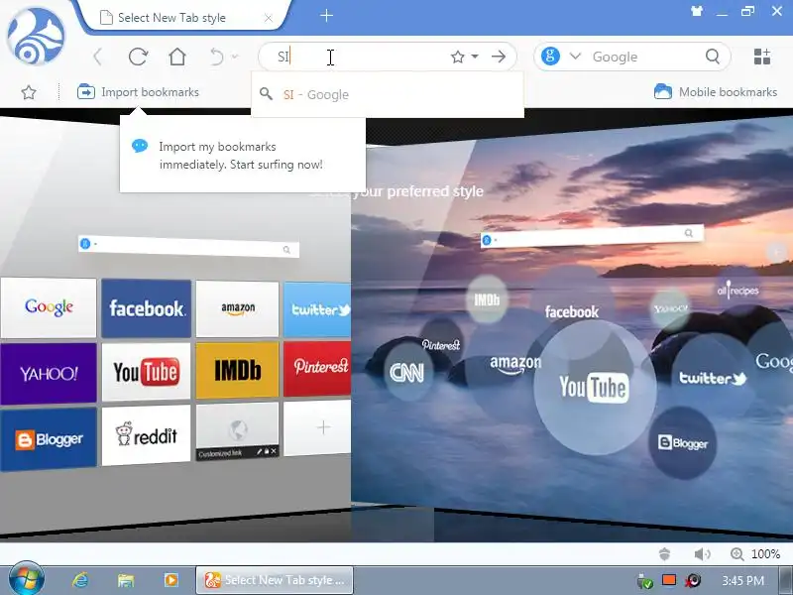Choose the bubble scenery tab style preview
This screenshot has width=793, height=595.
[x=572, y=324]
